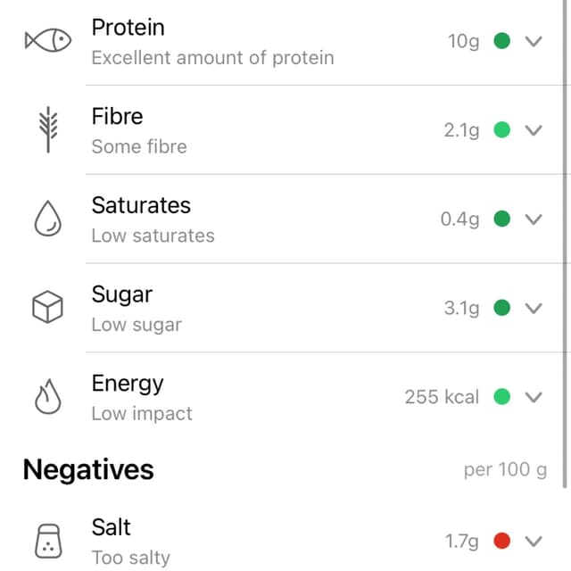Tap the red dot beside Salt
The height and width of the screenshot is (571, 571).
(x=502, y=541)
